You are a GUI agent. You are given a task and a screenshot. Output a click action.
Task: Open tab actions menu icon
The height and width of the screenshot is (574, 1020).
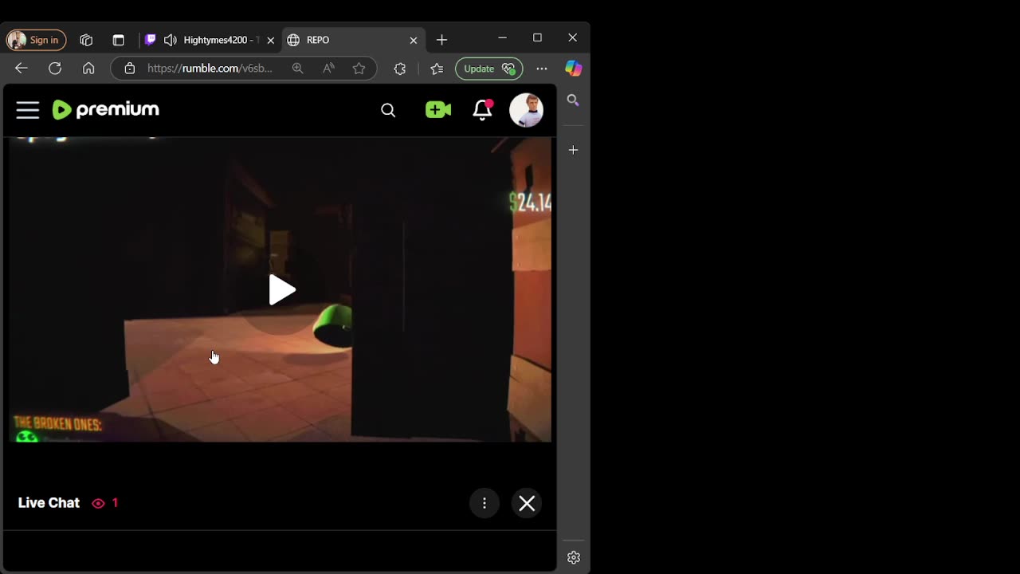[118, 40]
